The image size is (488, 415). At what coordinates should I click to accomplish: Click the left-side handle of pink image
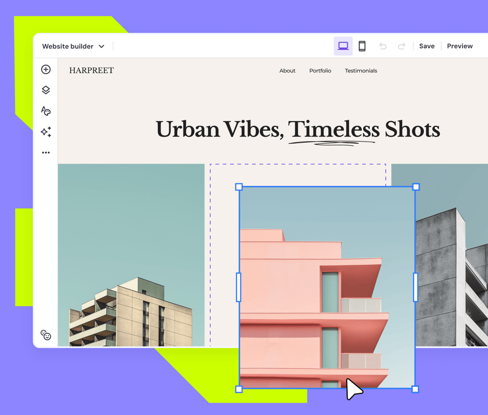239,287
